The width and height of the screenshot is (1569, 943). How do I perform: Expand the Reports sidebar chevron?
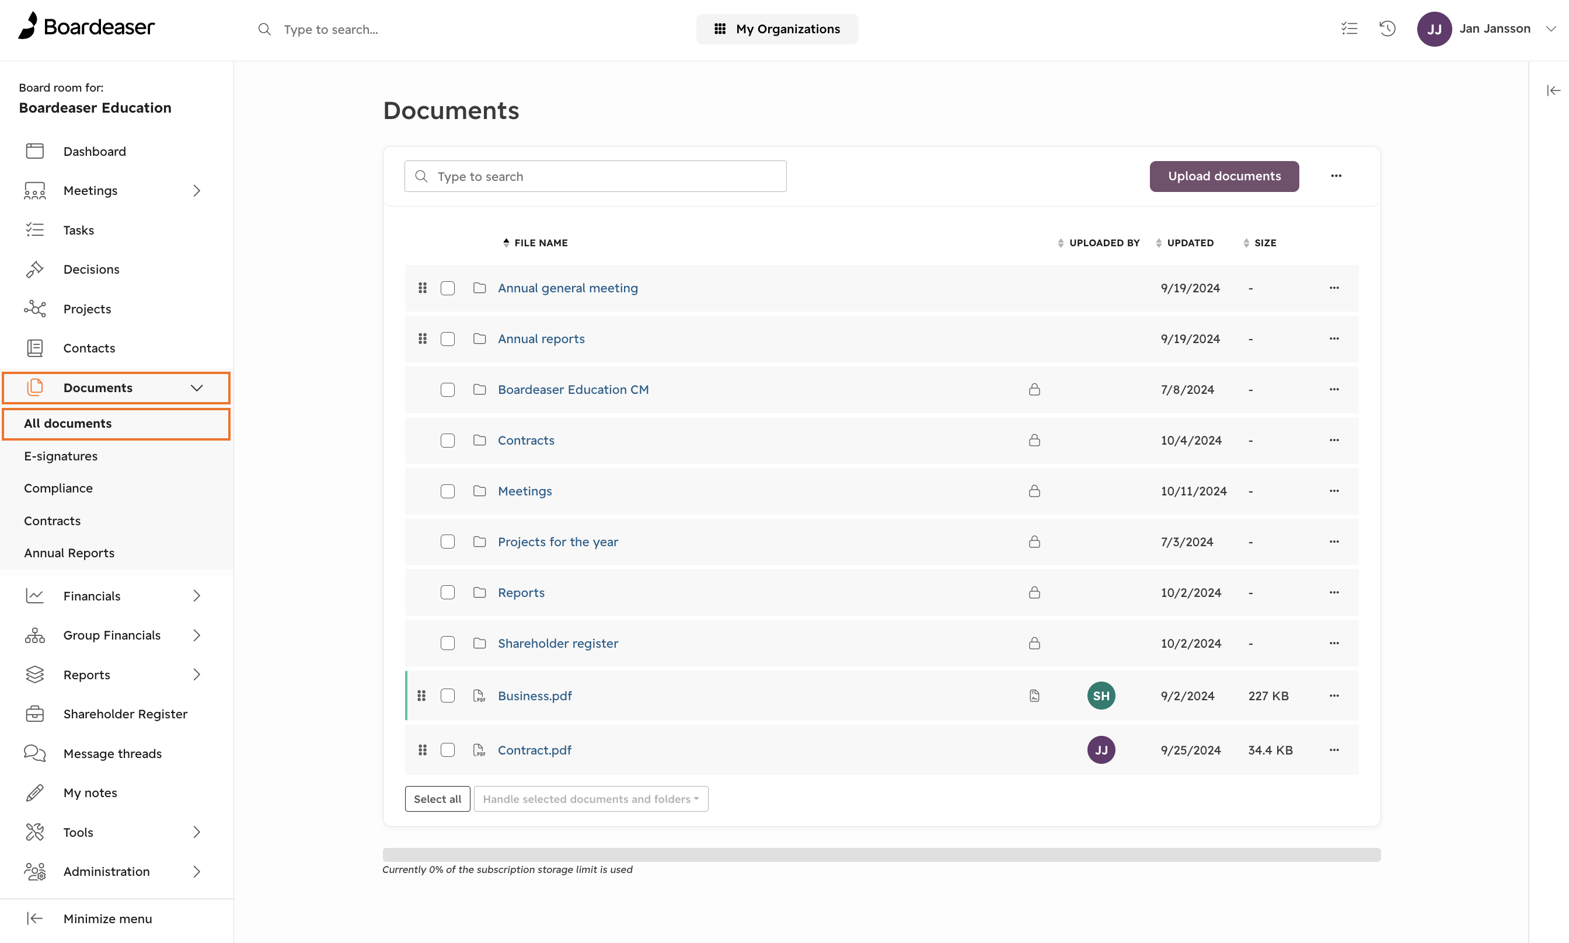coord(197,674)
